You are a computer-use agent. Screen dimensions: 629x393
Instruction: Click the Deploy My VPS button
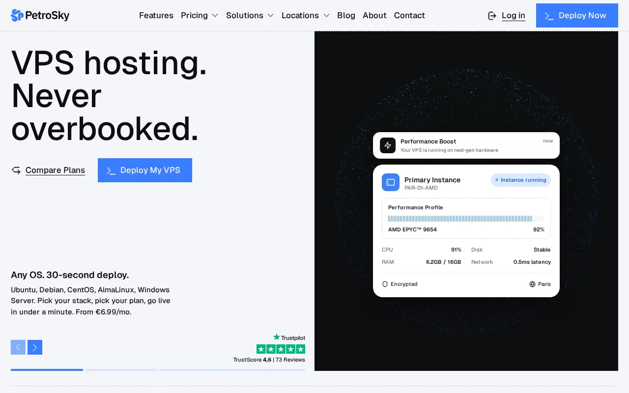tap(145, 170)
